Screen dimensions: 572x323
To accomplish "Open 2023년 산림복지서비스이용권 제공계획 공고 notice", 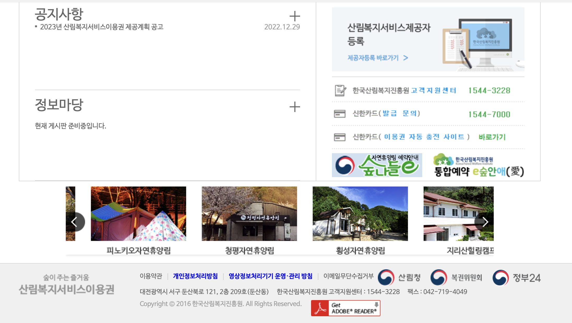I will point(102,27).
